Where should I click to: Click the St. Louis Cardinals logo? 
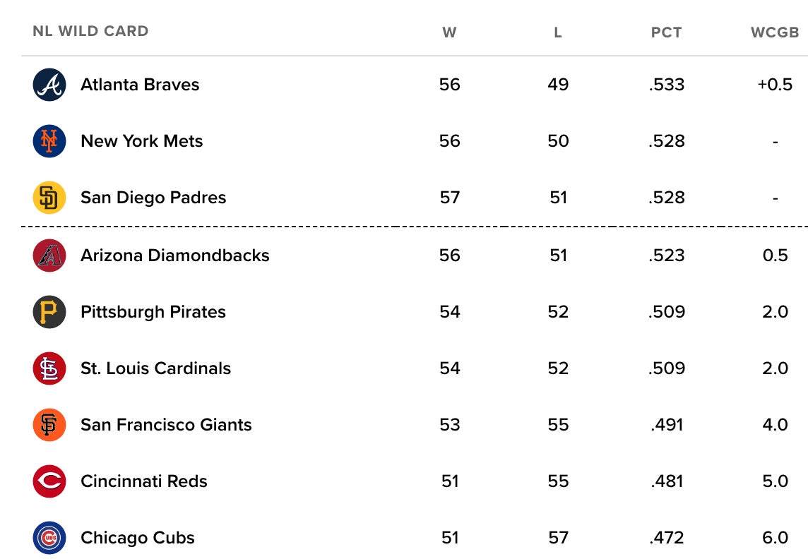49,368
